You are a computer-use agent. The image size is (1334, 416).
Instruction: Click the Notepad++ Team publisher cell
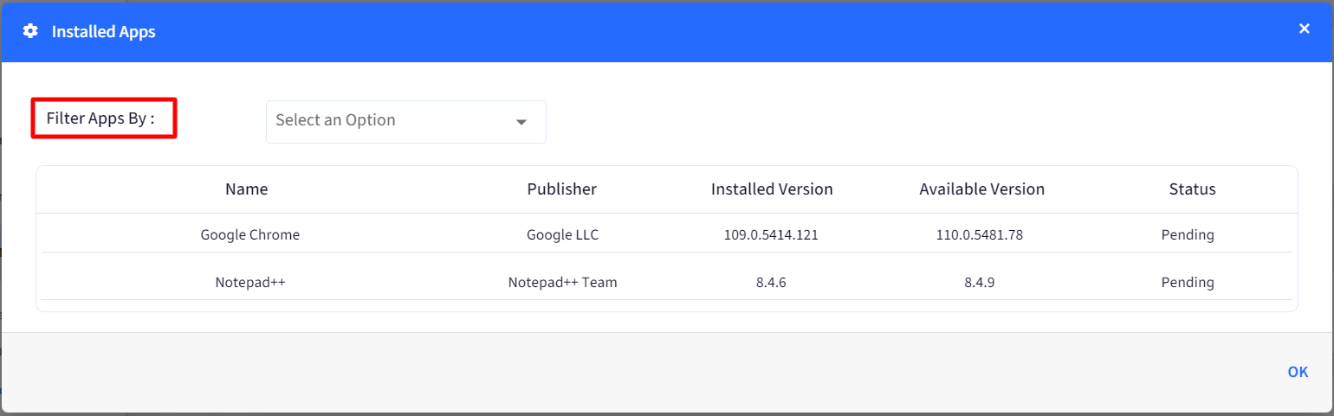tap(562, 282)
